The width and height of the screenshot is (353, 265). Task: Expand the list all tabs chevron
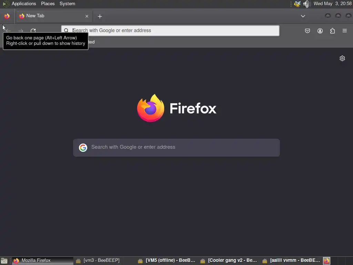point(303,16)
